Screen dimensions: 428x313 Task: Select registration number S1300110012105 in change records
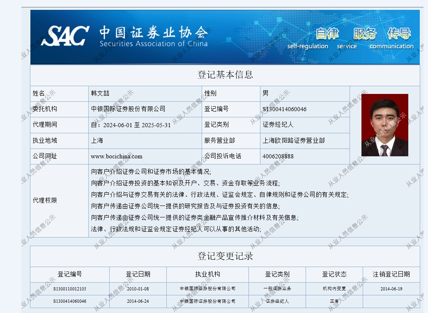coord(70,288)
